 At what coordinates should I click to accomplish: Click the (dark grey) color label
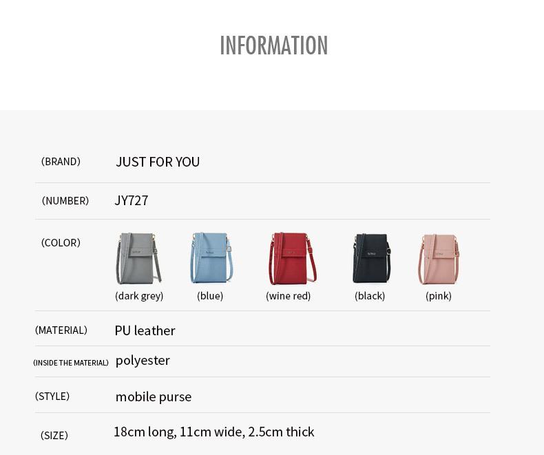[x=139, y=296]
